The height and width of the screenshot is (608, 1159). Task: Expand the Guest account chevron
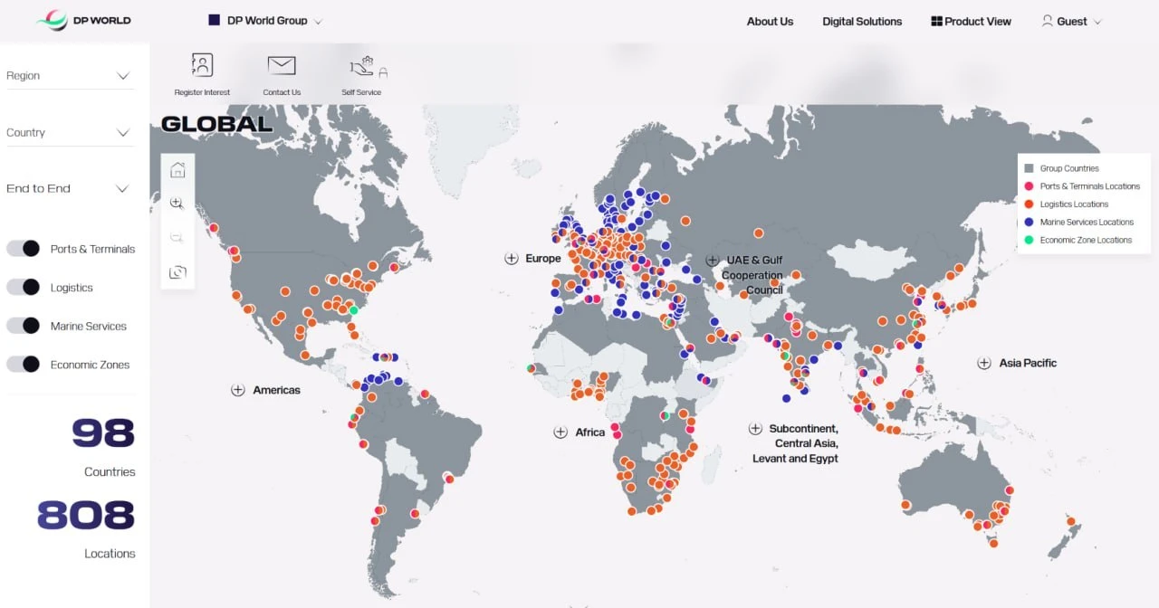(1097, 22)
